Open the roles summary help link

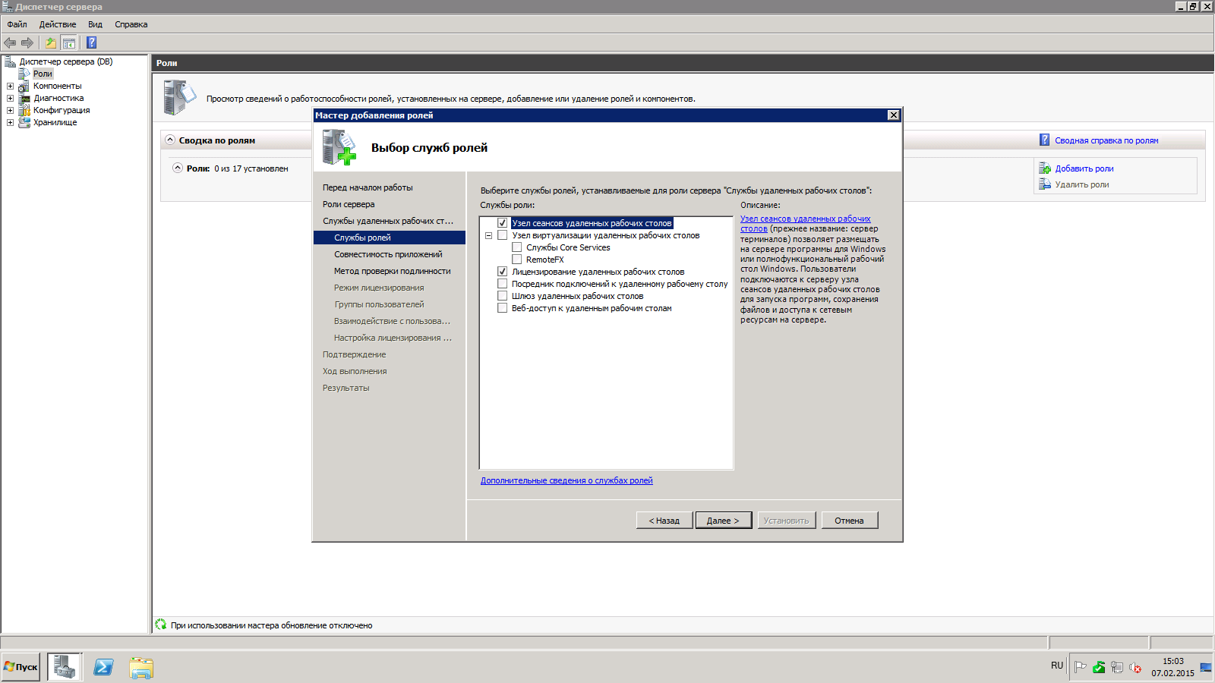click(x=1106, y=140)
